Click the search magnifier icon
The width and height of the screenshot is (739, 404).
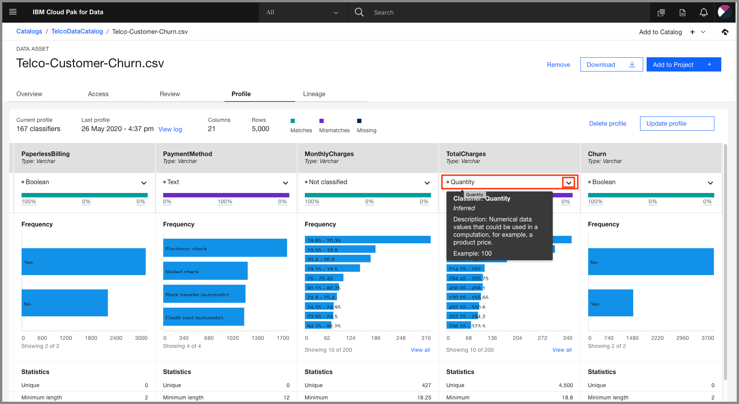point(359,12)
